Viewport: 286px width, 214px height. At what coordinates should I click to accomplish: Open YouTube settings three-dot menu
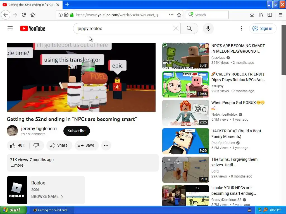pyautogui.click(x=241, y=28)
